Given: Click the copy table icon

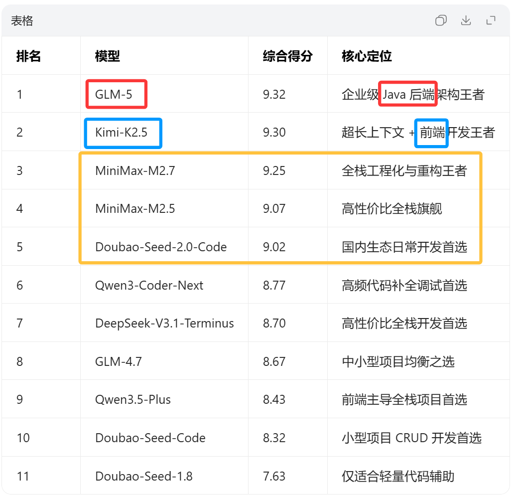Looking at the screenshot, I should (441, 20).
